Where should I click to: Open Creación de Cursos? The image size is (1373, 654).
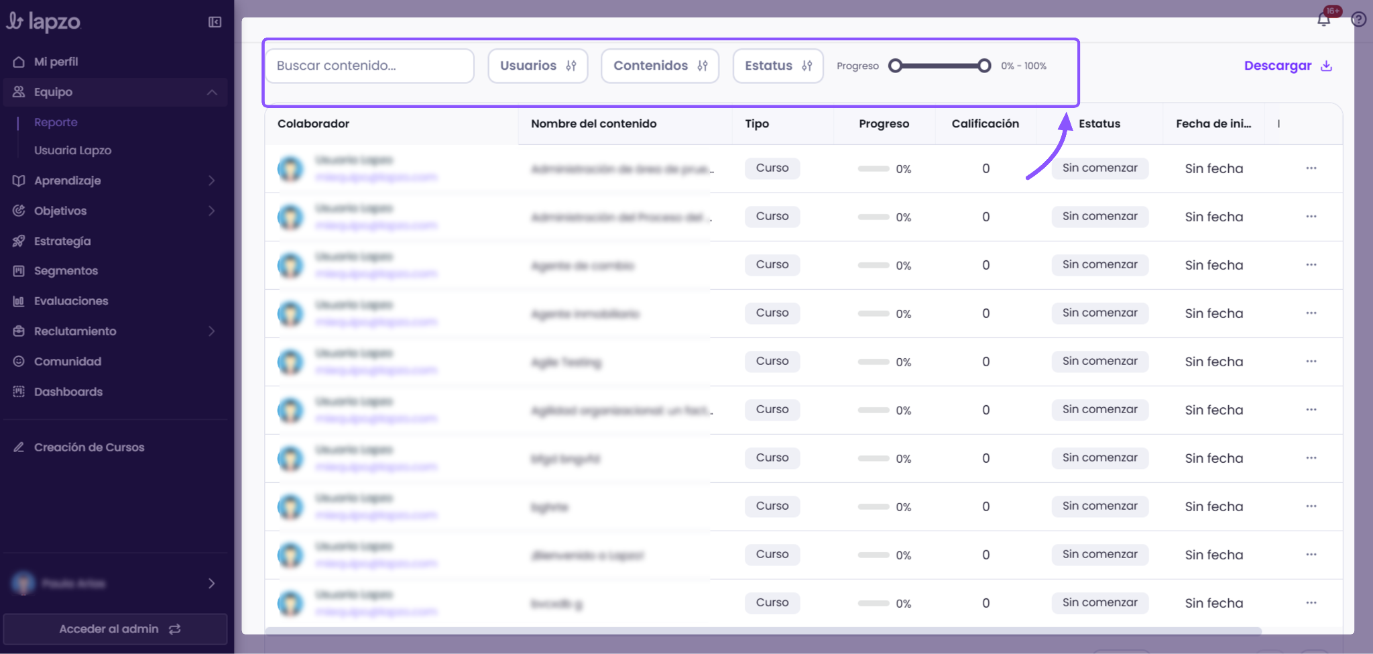(89, 447)
